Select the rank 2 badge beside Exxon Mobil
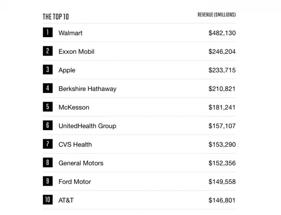 pyautogui.click(x=47, y=51)
